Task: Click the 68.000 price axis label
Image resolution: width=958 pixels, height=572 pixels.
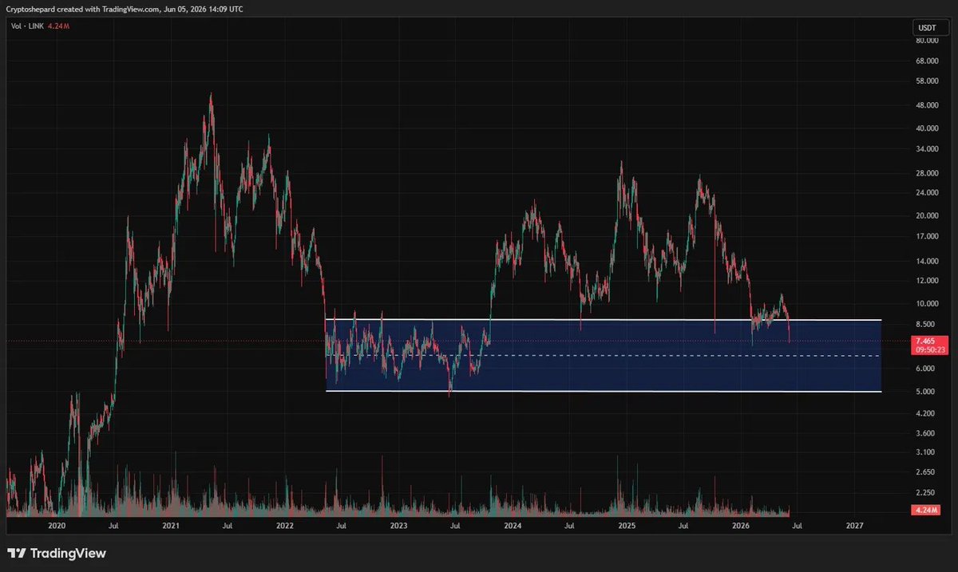Action: point(926,60)
